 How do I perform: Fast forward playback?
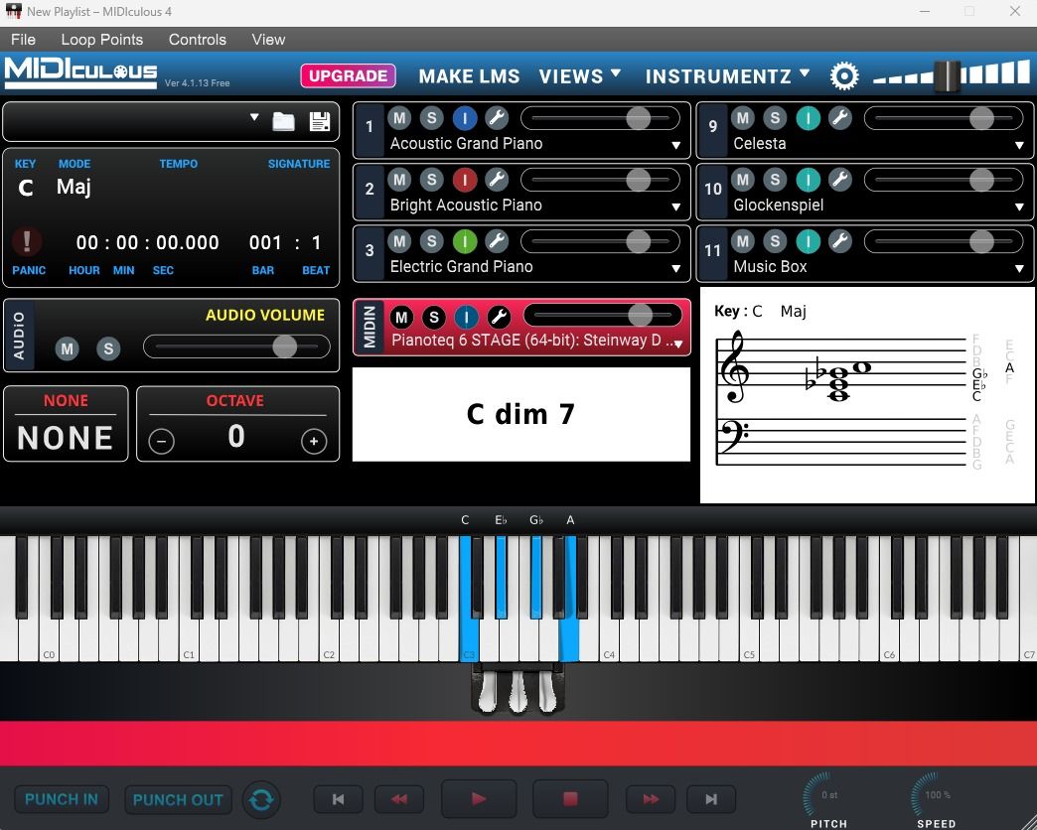(x=651, y=799)
